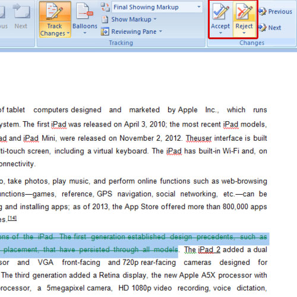Open the Accept dropdown arrow
The width and height of the screenshot is (297, 297).
(220, 33)
